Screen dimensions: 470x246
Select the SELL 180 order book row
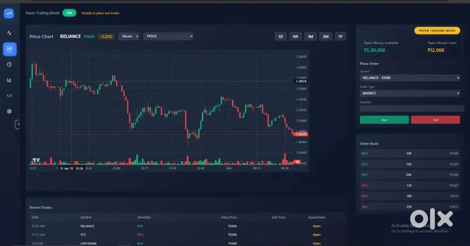[410, 196]
